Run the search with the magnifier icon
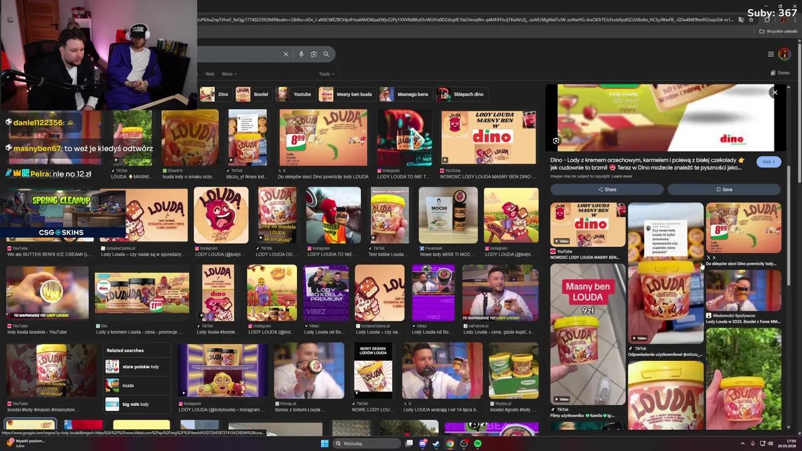This screenshot has width=802, height=451. click(326, 54)
